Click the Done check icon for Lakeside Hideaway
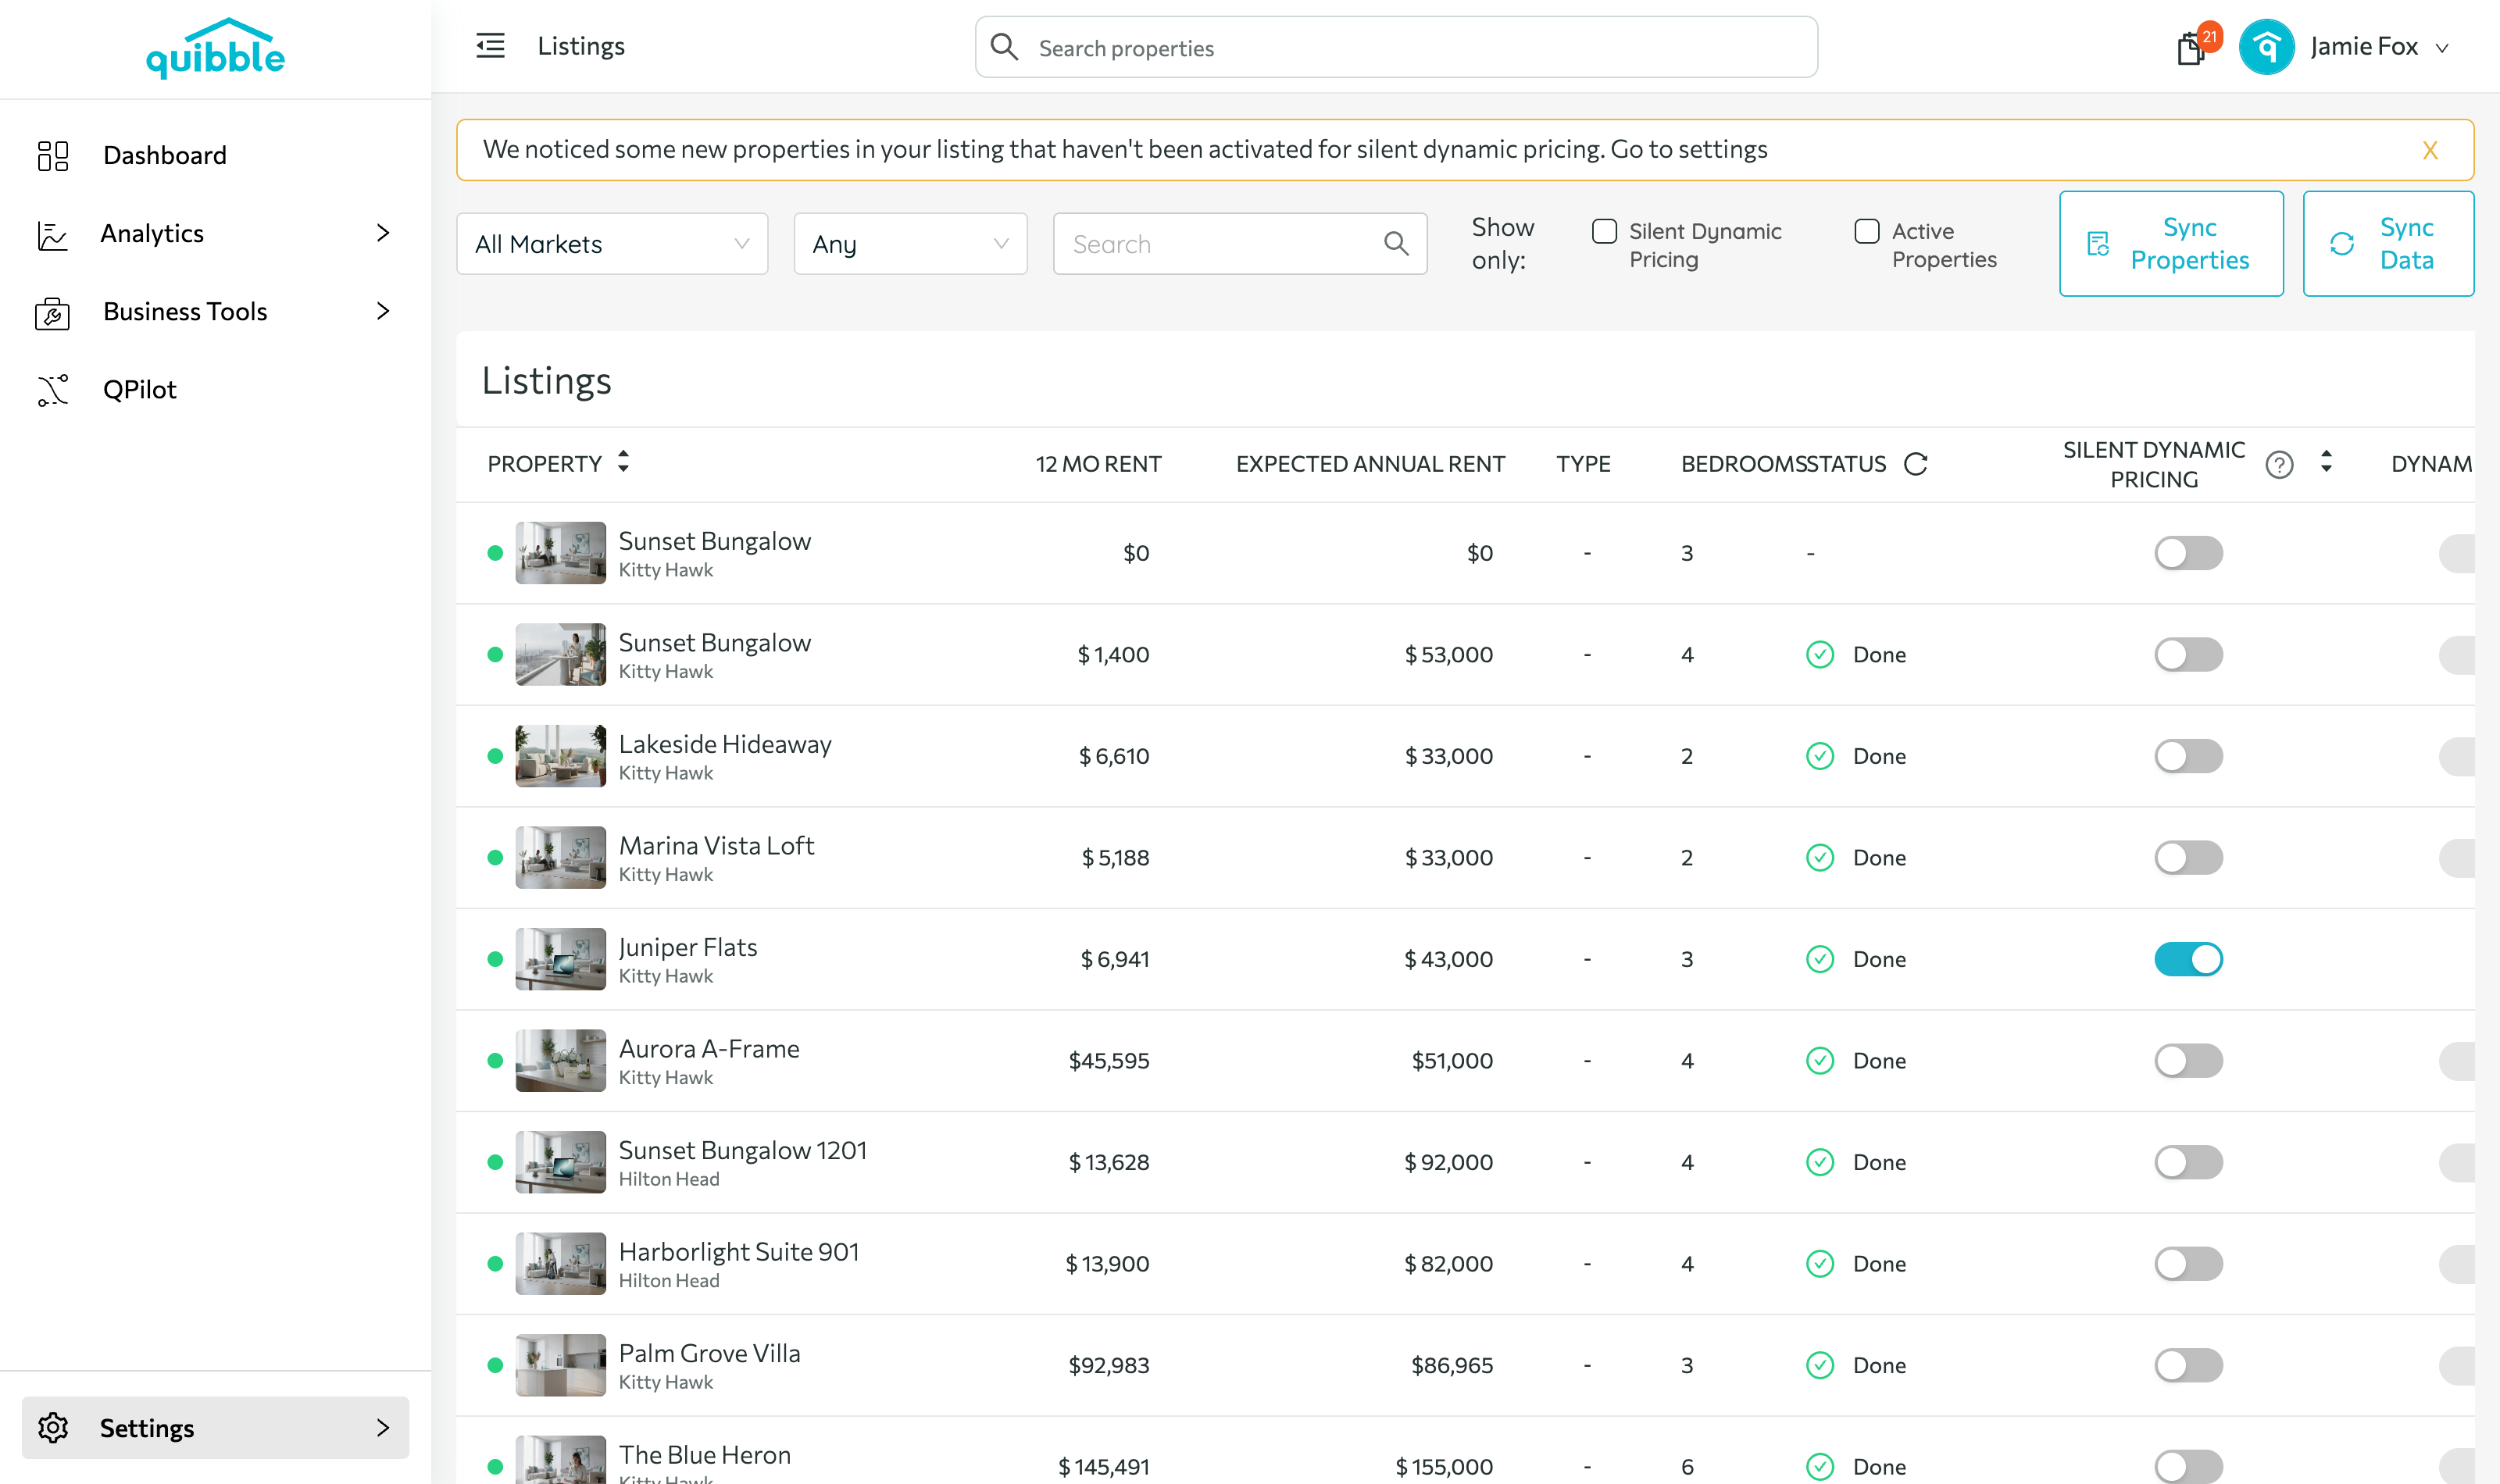The image size is (2500, 1484). [1820, 756]
